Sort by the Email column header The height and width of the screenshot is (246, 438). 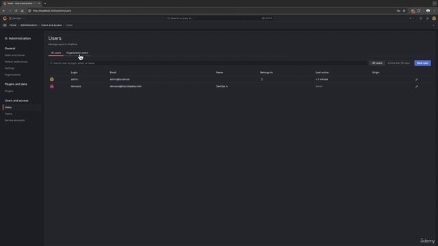click(x=113, y=72)
